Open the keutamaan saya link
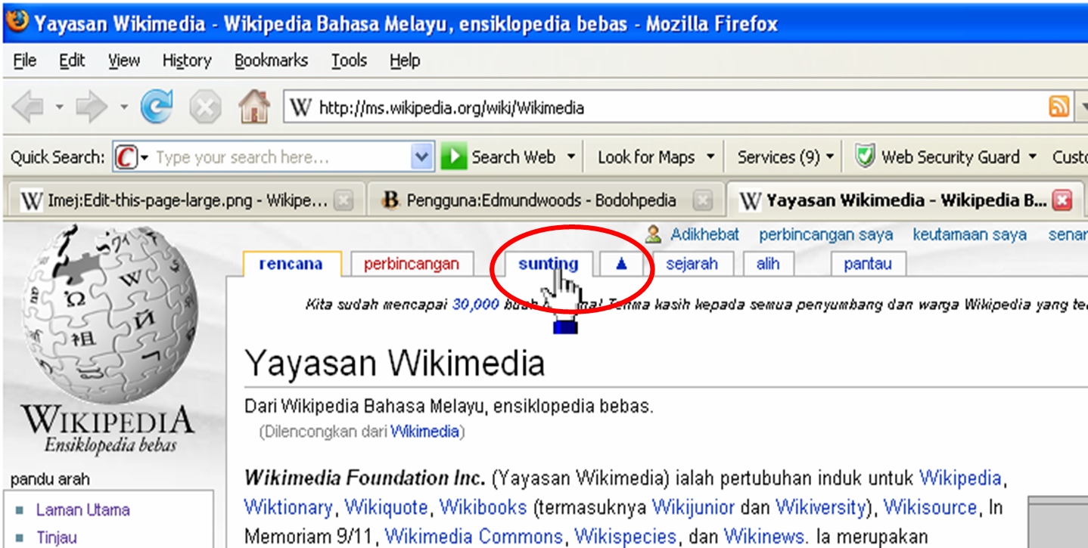The height and width of the screenshot is (548, 1088). pos(970,235)
